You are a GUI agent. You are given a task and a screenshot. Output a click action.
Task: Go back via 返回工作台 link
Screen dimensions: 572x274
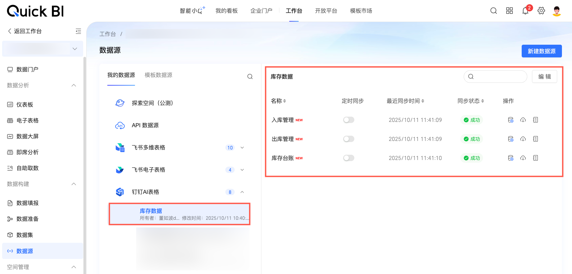coord(25,31)
